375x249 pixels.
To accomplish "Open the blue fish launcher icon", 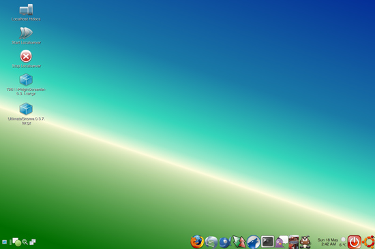I will pos(225,242).
